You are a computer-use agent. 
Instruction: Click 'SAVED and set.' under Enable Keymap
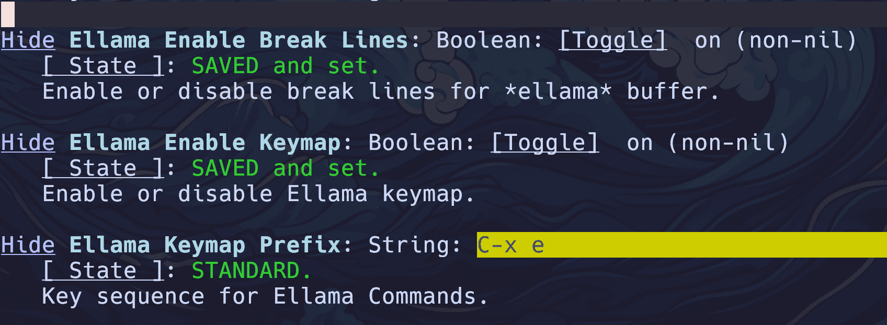(x=285, y=168)
